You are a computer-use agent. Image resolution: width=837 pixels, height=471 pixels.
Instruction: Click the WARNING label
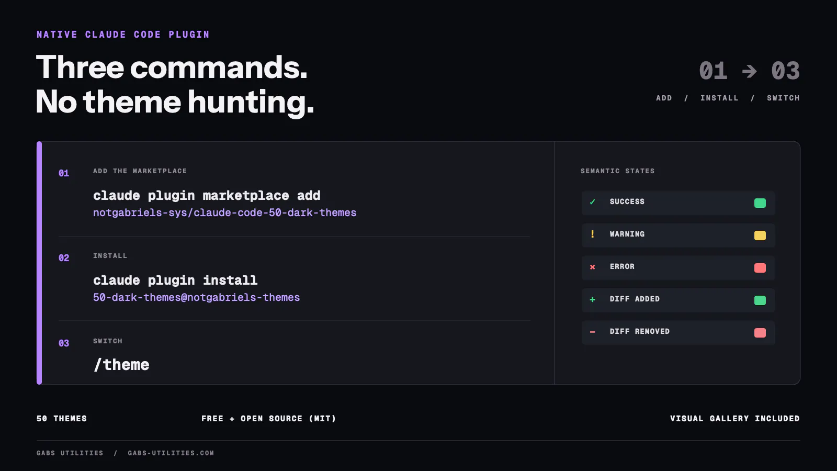pos(627,234)
